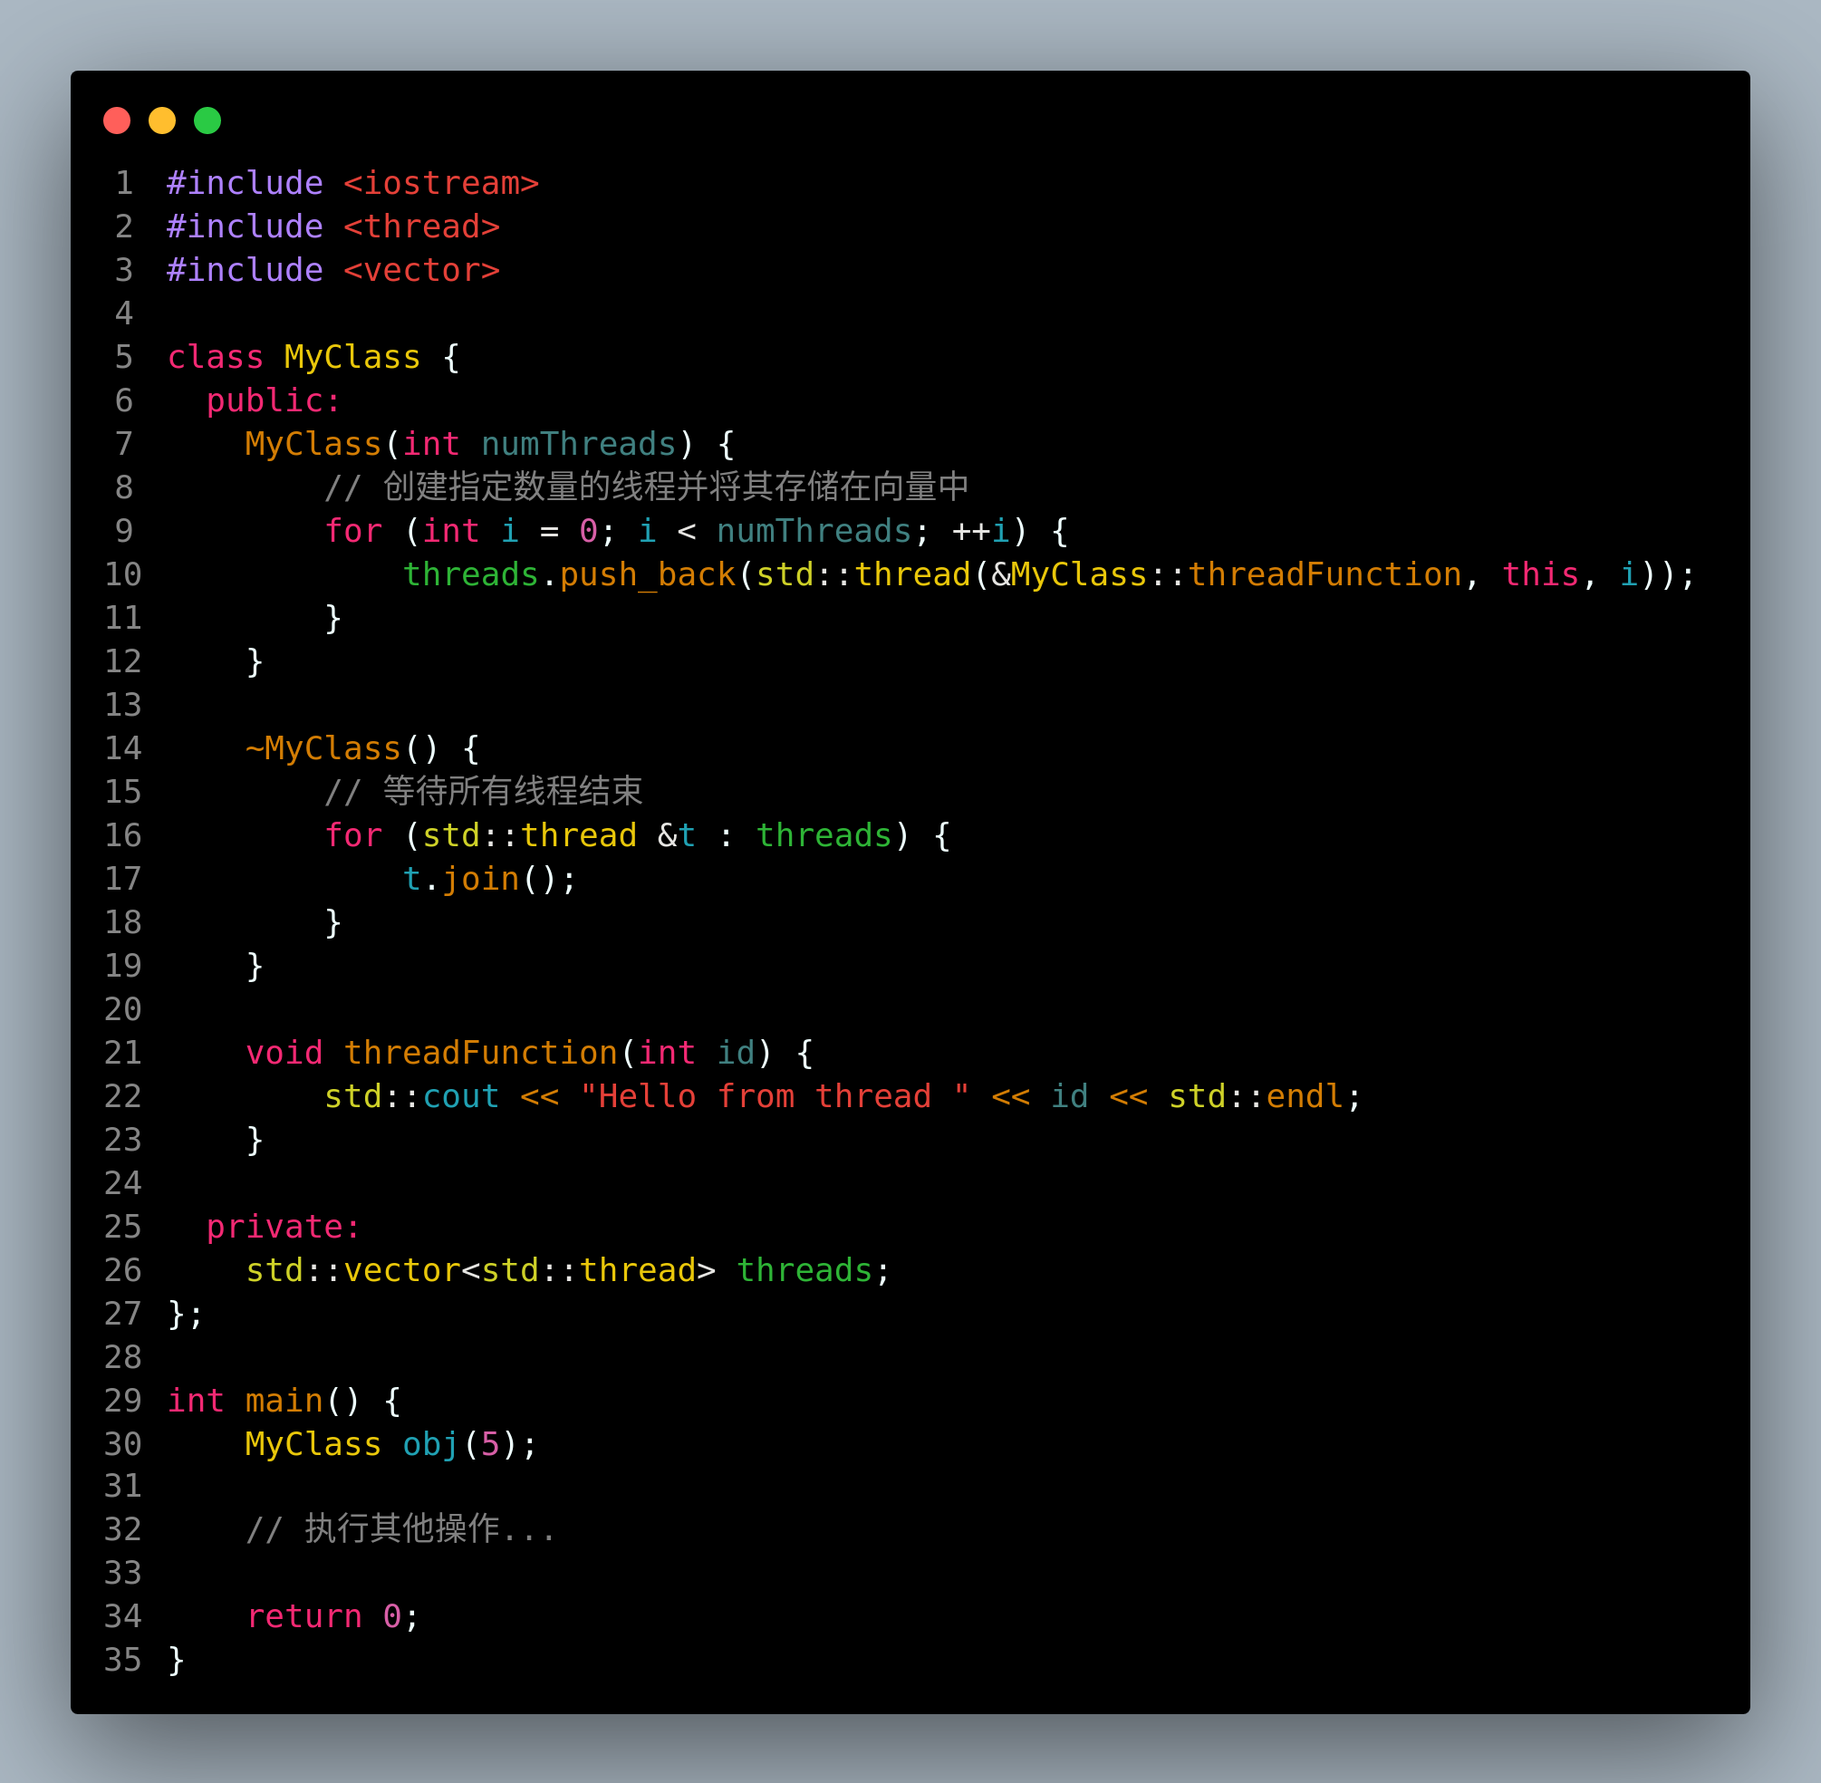Viewport: 1821px width, 1783px height.
Task: Place cursor on 'class' keyword
Action: [216, 357]
